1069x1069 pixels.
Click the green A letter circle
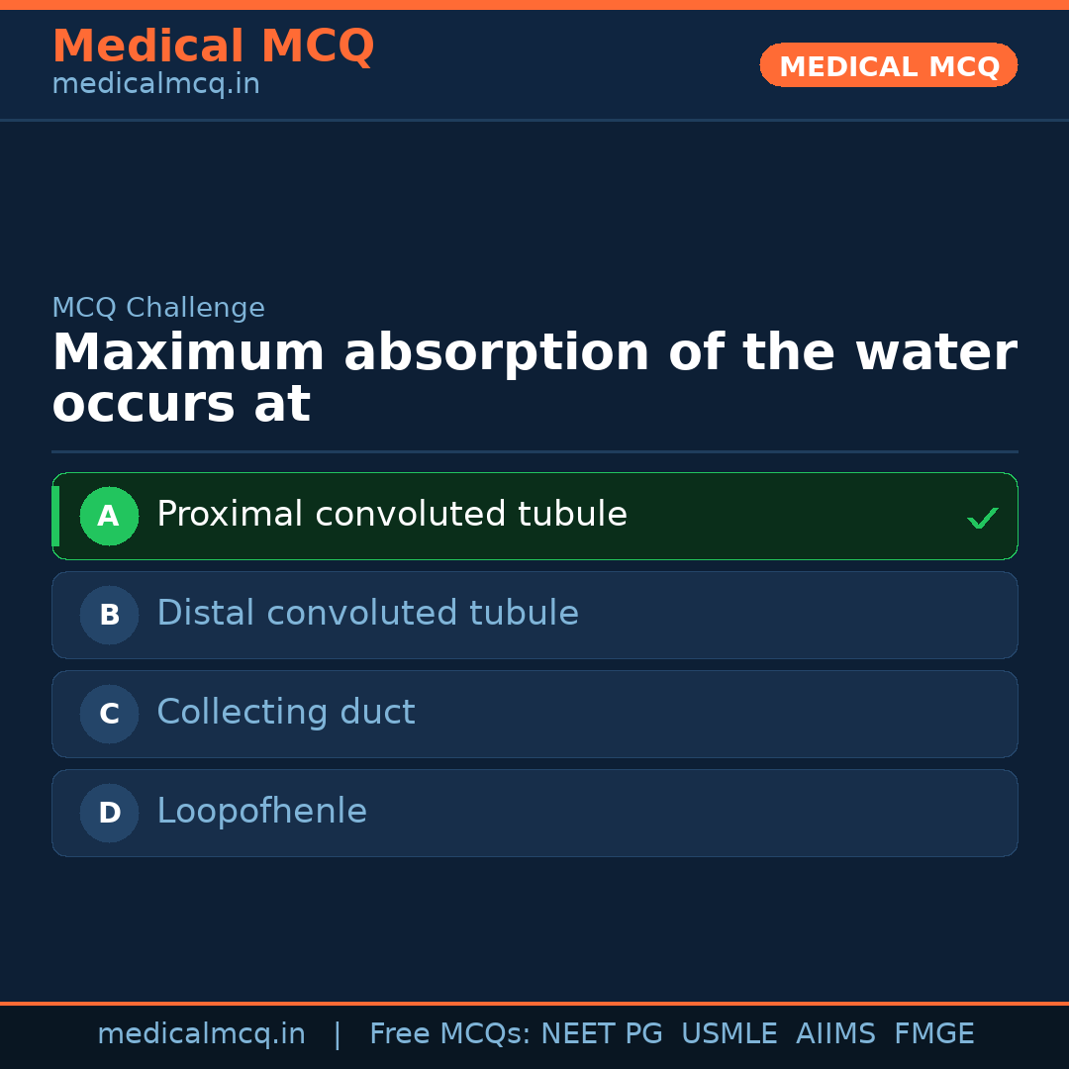[109, 516]
